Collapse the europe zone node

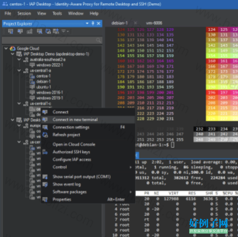pos(19,126)
